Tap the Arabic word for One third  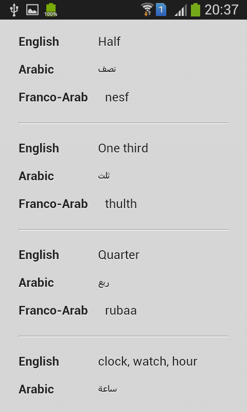[104, 176]
